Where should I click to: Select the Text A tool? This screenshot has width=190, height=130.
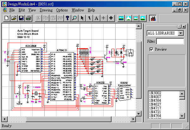(x=97, y=18)
